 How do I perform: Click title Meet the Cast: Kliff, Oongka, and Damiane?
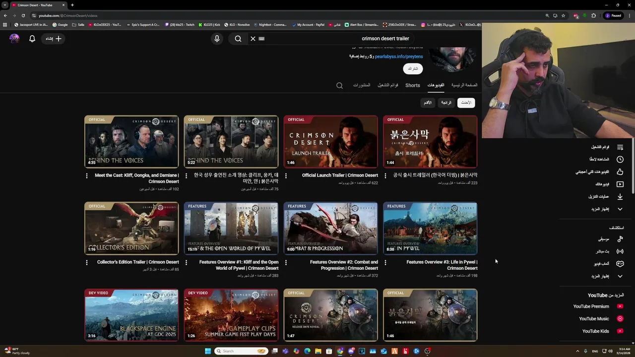[x=137, y=178]
